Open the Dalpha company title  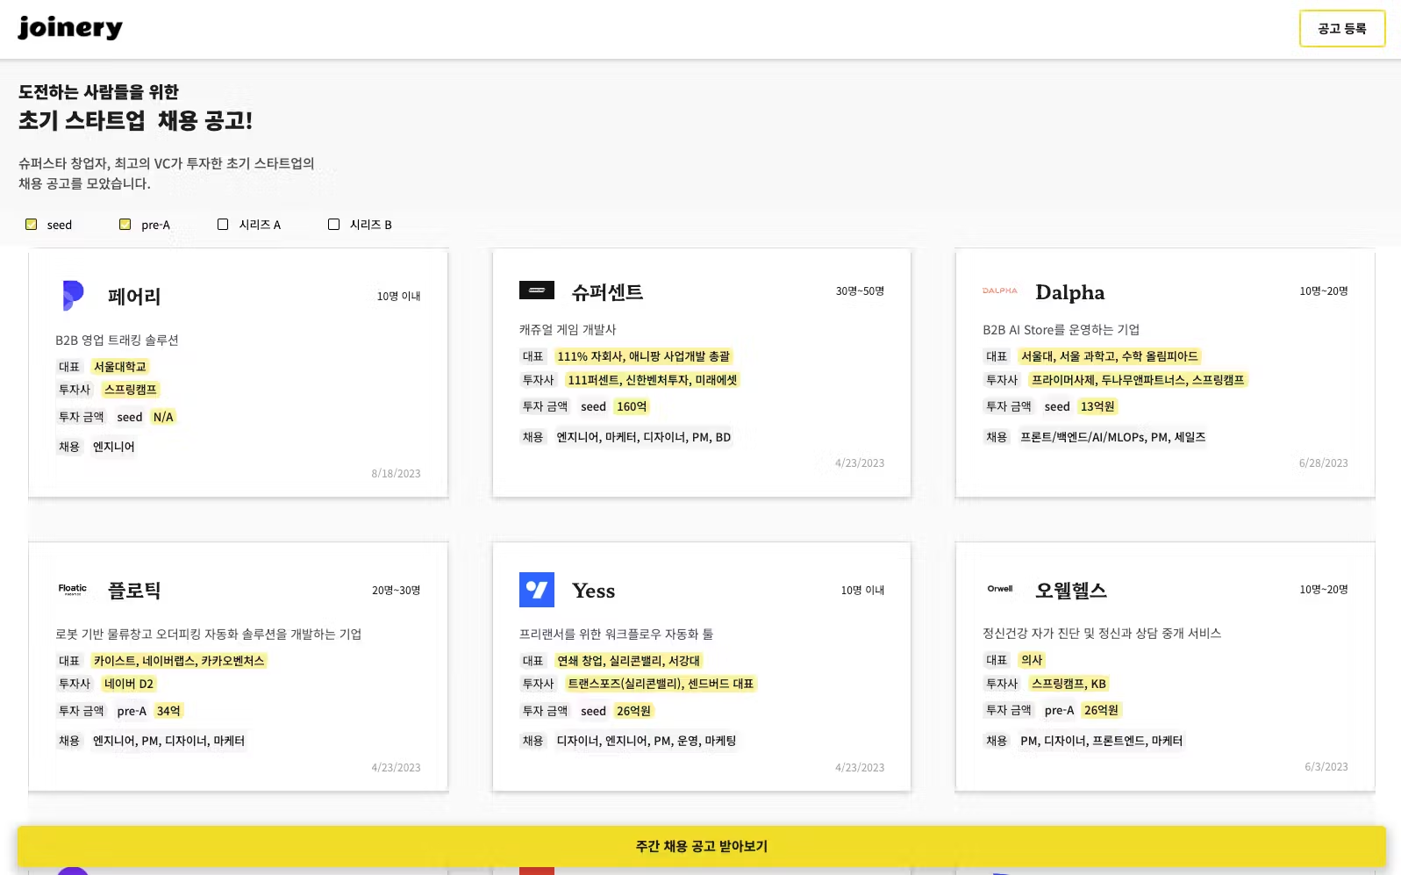pyautogui.click(x=1070, y=292)
